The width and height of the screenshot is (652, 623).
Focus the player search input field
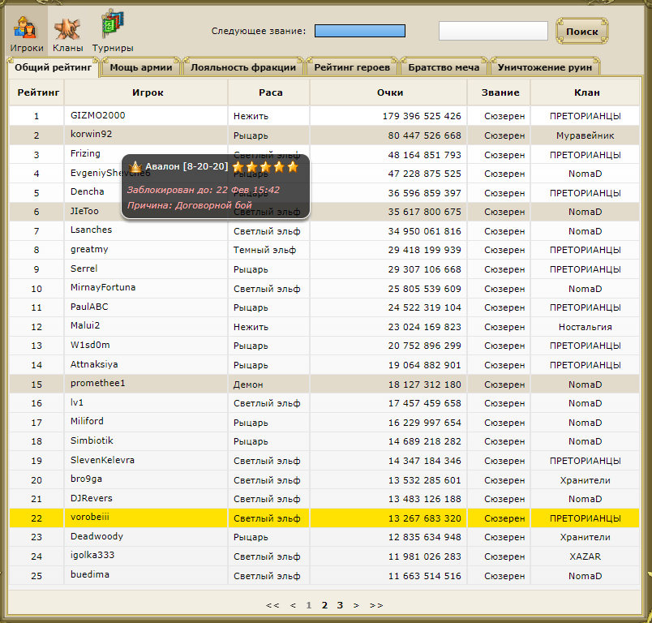pyautogui.click(x=493, y=31)
